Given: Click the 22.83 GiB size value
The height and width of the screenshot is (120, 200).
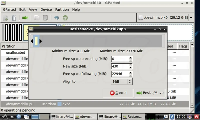Looking at the screenshot, I should [127, 104].
